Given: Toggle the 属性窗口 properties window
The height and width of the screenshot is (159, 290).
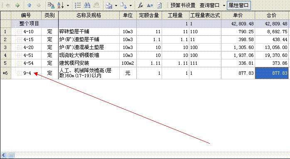Looking at the screenshot, I should (x=238, y=5).
